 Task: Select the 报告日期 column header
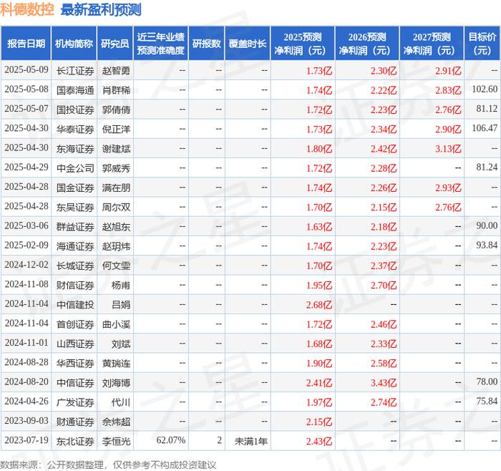(x=26, y=44)
